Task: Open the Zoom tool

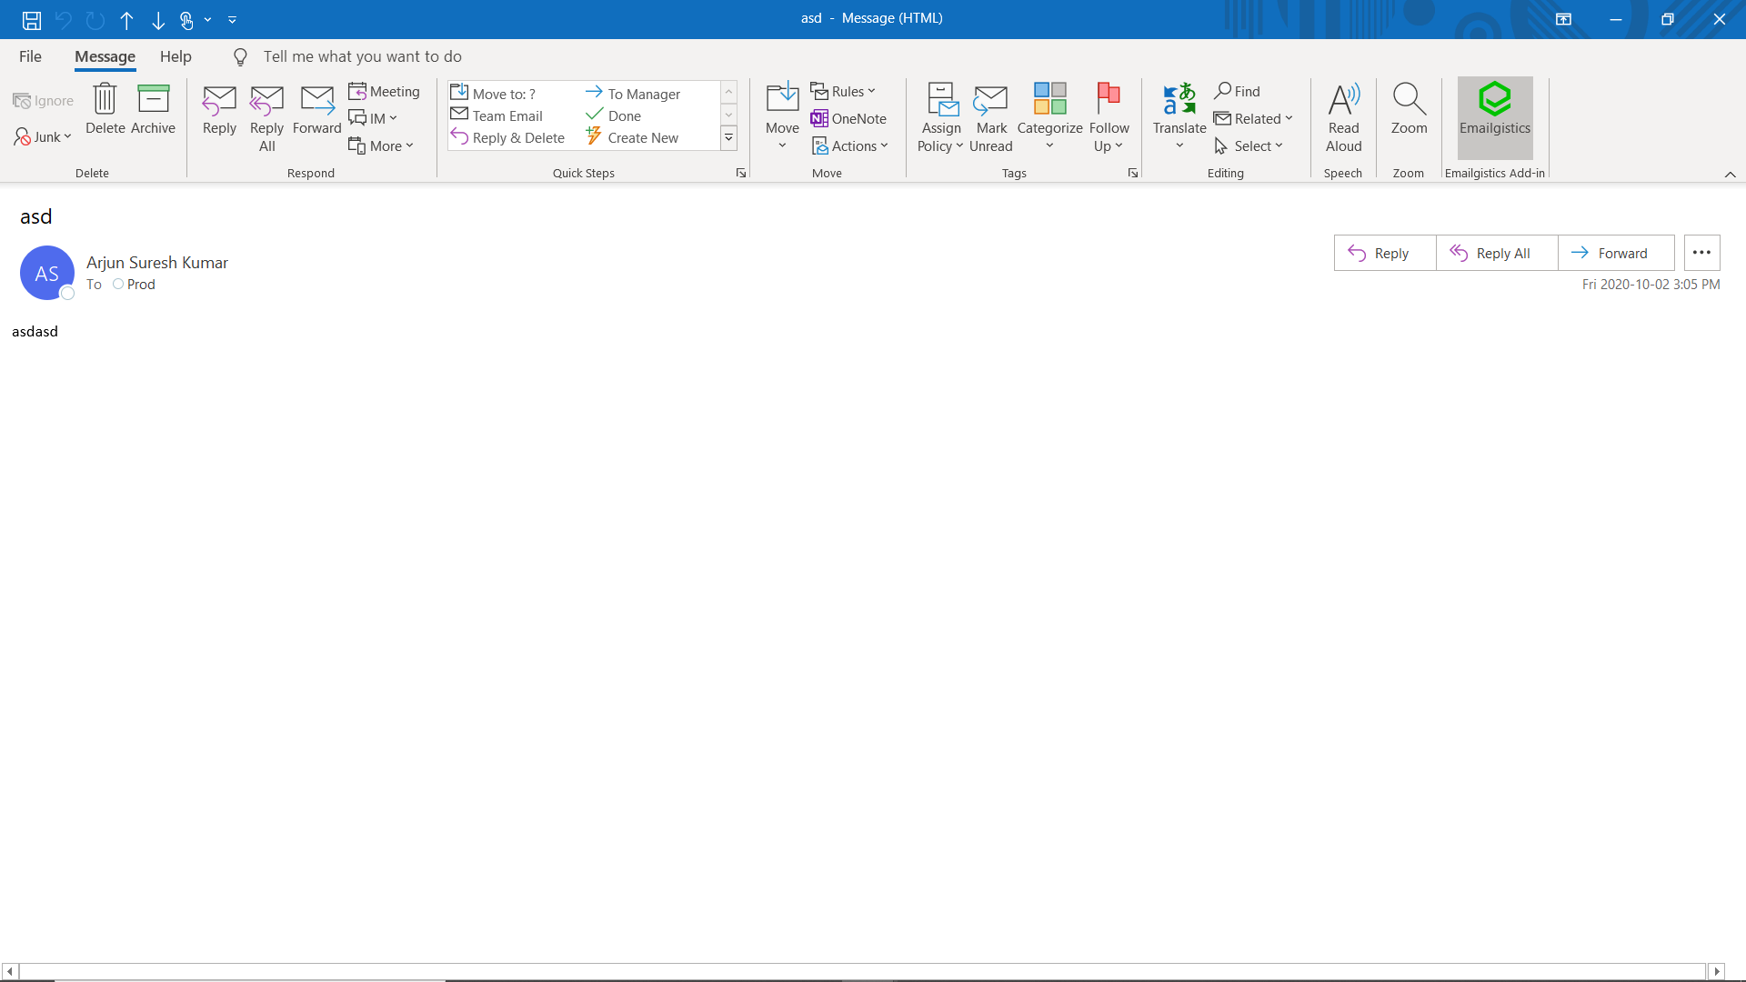Action: (1408, 111)
